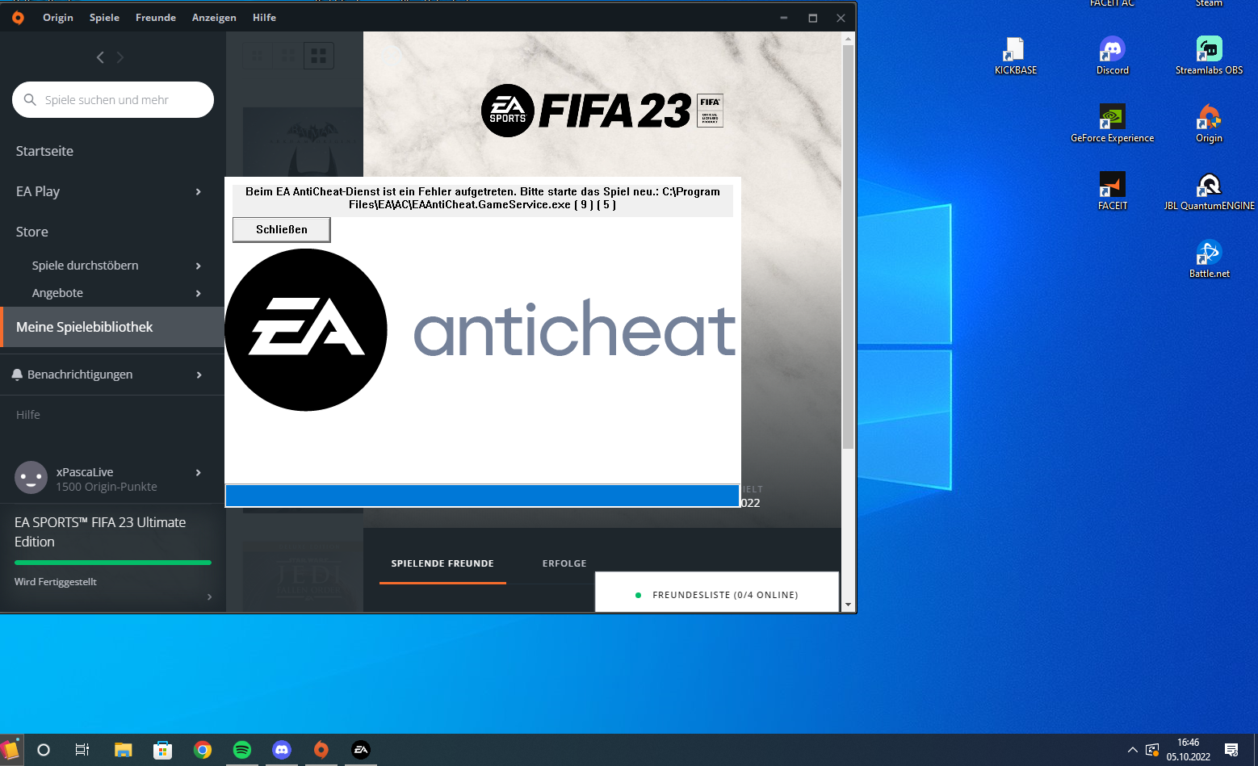Viewport: 1258px width, 766px height.
Task: Select the KICKBASE desktop shortcut
Action: pos(1016,57)
